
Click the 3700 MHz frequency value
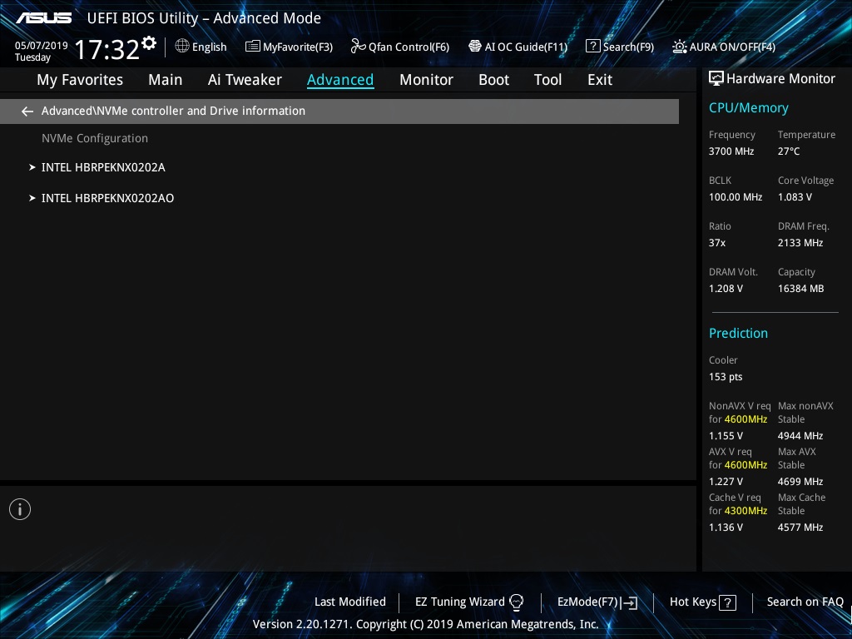(x=731, y=151)
